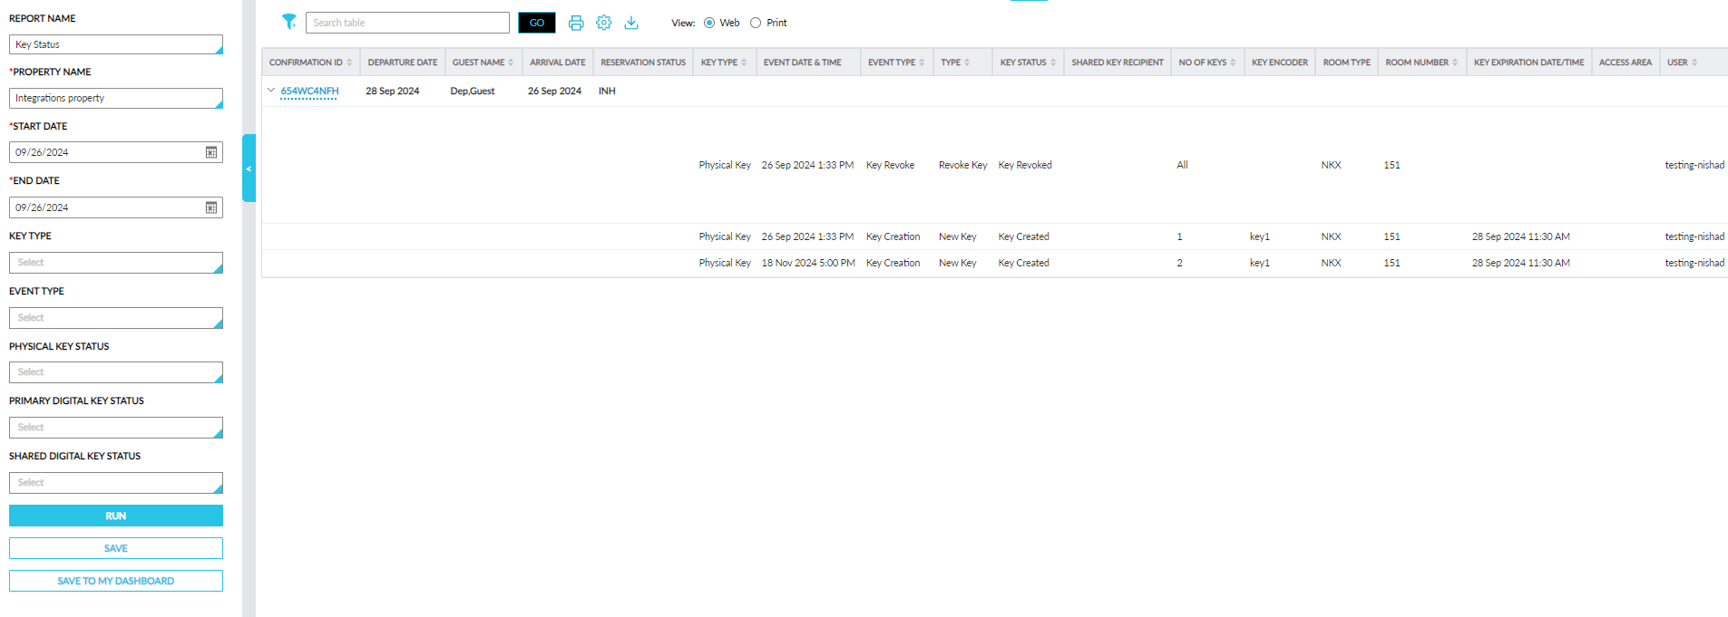Click the SAVE button
Screen dimensions: 1728x617
tap(116, 548)
